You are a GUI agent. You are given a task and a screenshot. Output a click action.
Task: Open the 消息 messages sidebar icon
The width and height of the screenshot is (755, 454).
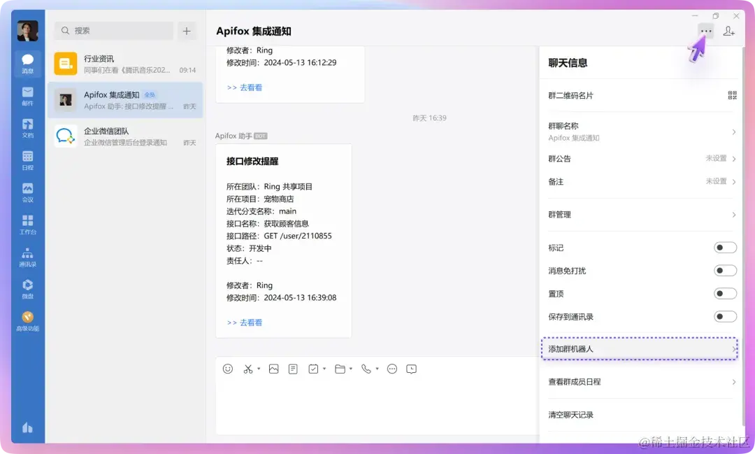click(x=27, y=64)
